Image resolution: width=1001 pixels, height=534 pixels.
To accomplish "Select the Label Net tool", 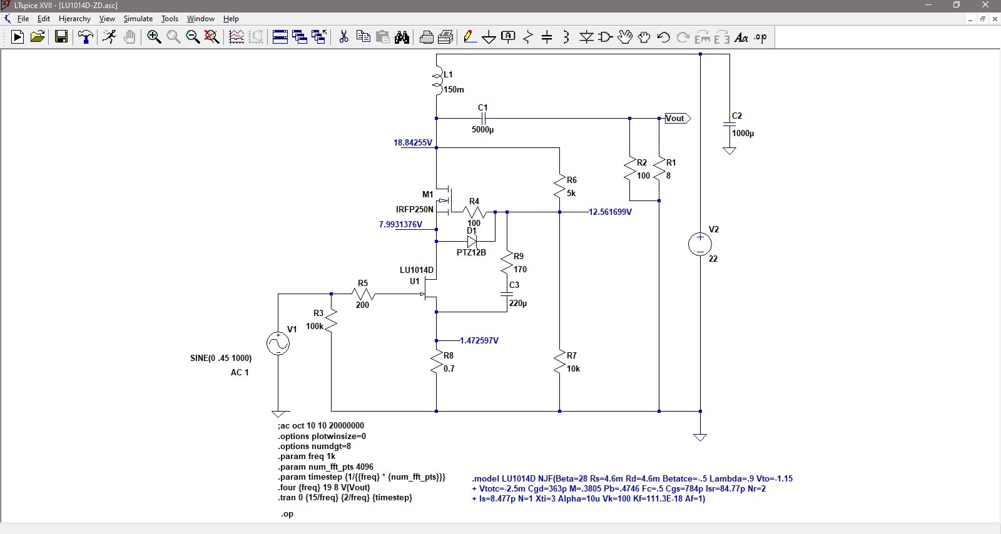I will 509,37.
